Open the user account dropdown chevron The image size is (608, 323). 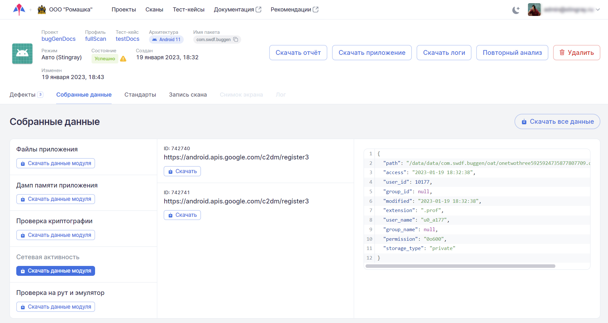[598, 10]
